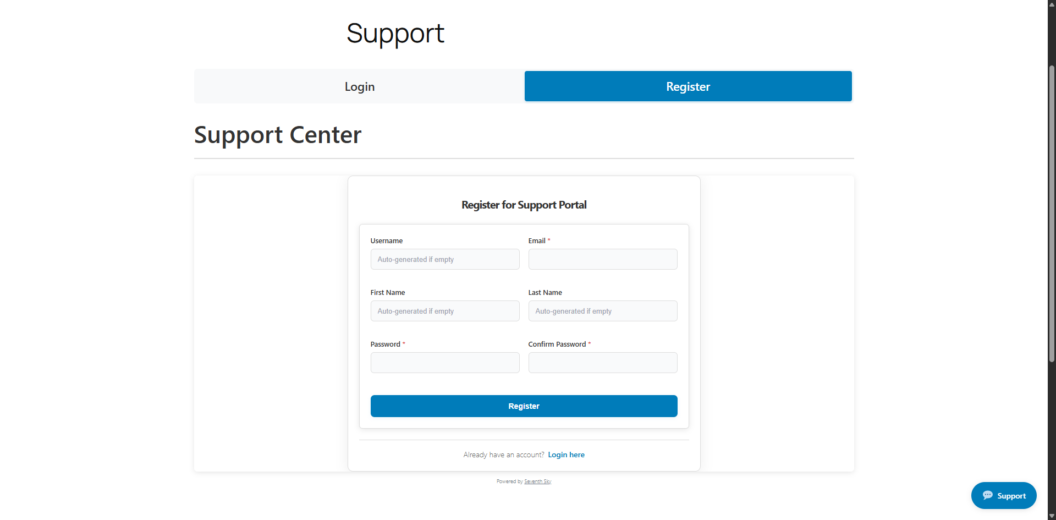Click the "Support Center" heading
The image size is (1056, 520).
[278, 135]
